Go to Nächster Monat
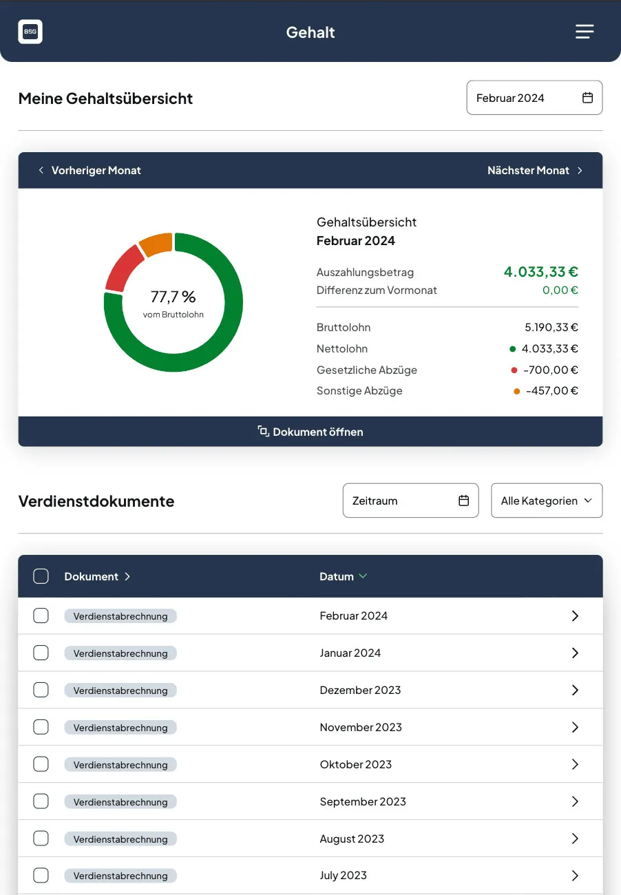This screenshot has width=621, height=895. 535,170
